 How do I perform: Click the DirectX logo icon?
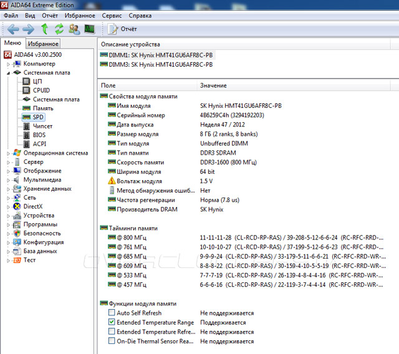click(x=17, y=206)
